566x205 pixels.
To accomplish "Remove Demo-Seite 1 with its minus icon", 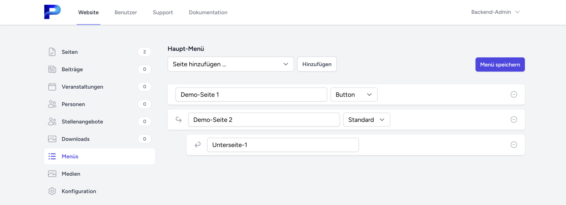I will 513,94.
